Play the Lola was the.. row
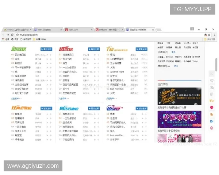 click(142, 136)
